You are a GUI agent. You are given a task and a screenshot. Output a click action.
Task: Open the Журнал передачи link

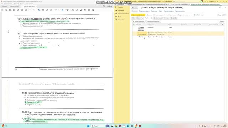(169, 11)
